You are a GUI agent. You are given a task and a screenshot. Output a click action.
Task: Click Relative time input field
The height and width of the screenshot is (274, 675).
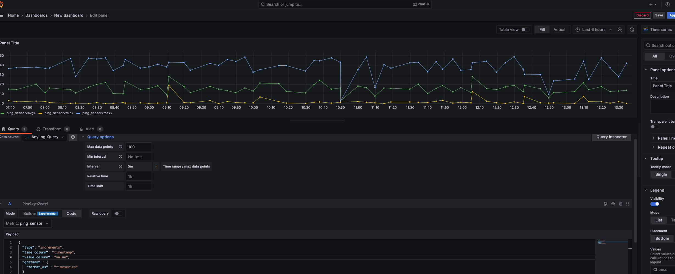tap(139, 176)
